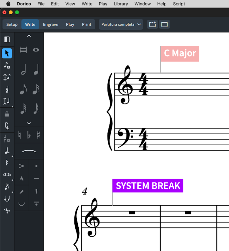Add accent articulation
This screenshot has height=251, width=229.
[x=22, y=166]
